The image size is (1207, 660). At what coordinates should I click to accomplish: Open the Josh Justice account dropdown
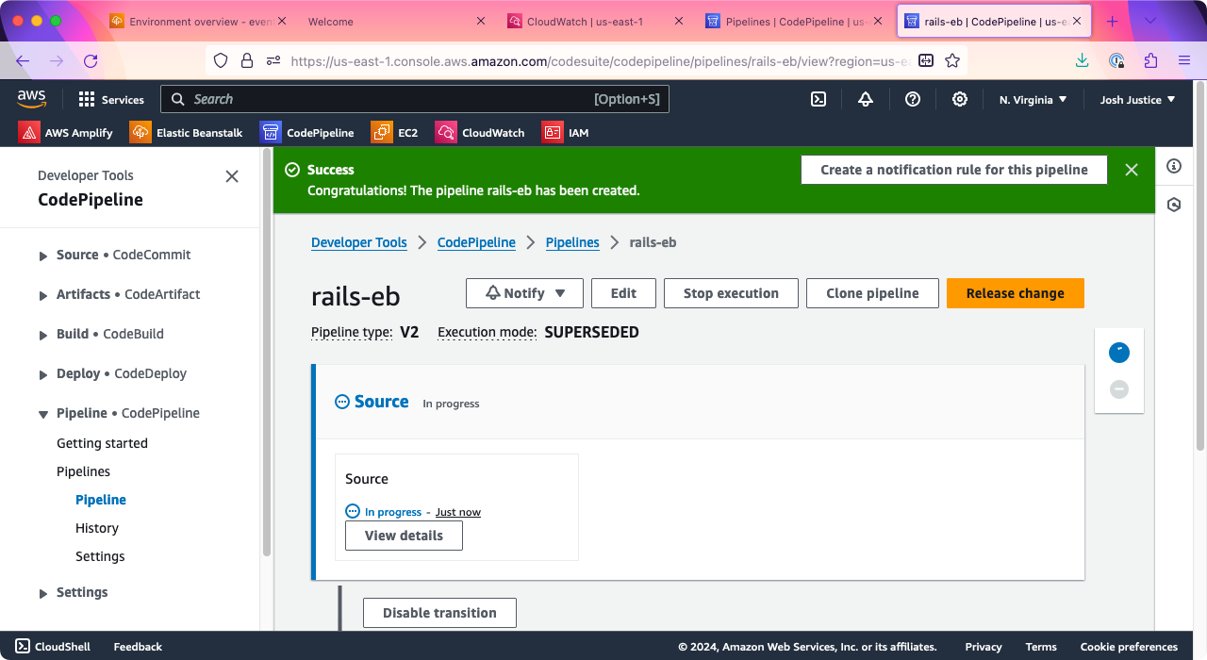pos(1137,99)
